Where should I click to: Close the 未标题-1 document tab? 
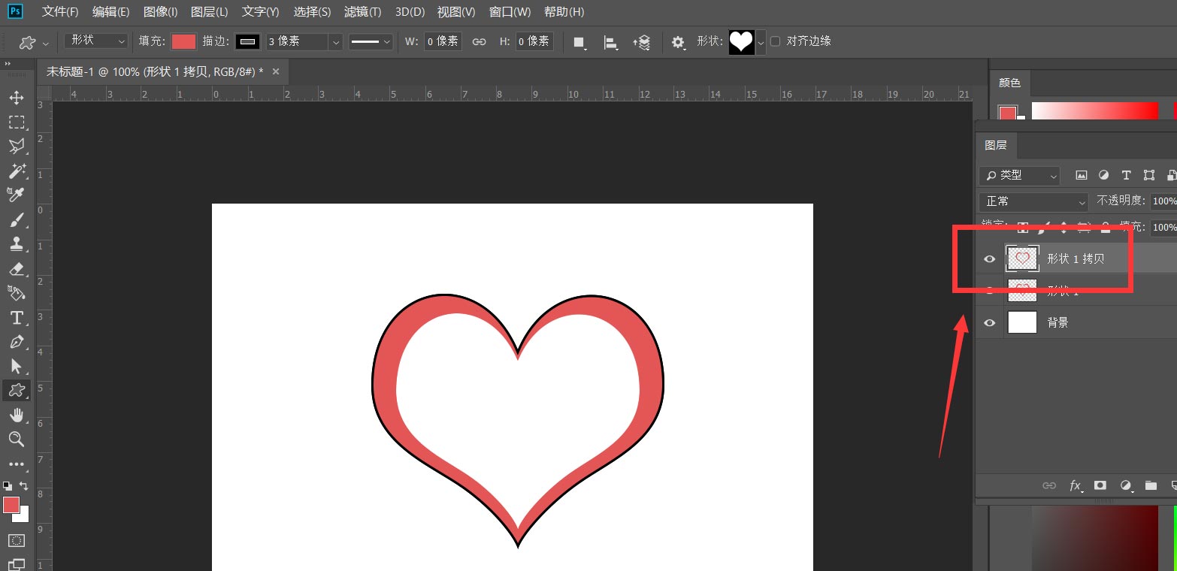pyautogui.click(x=275, y=71)
